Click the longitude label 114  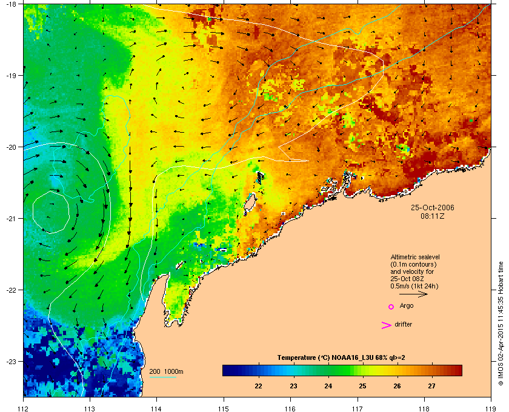point(156,408)
